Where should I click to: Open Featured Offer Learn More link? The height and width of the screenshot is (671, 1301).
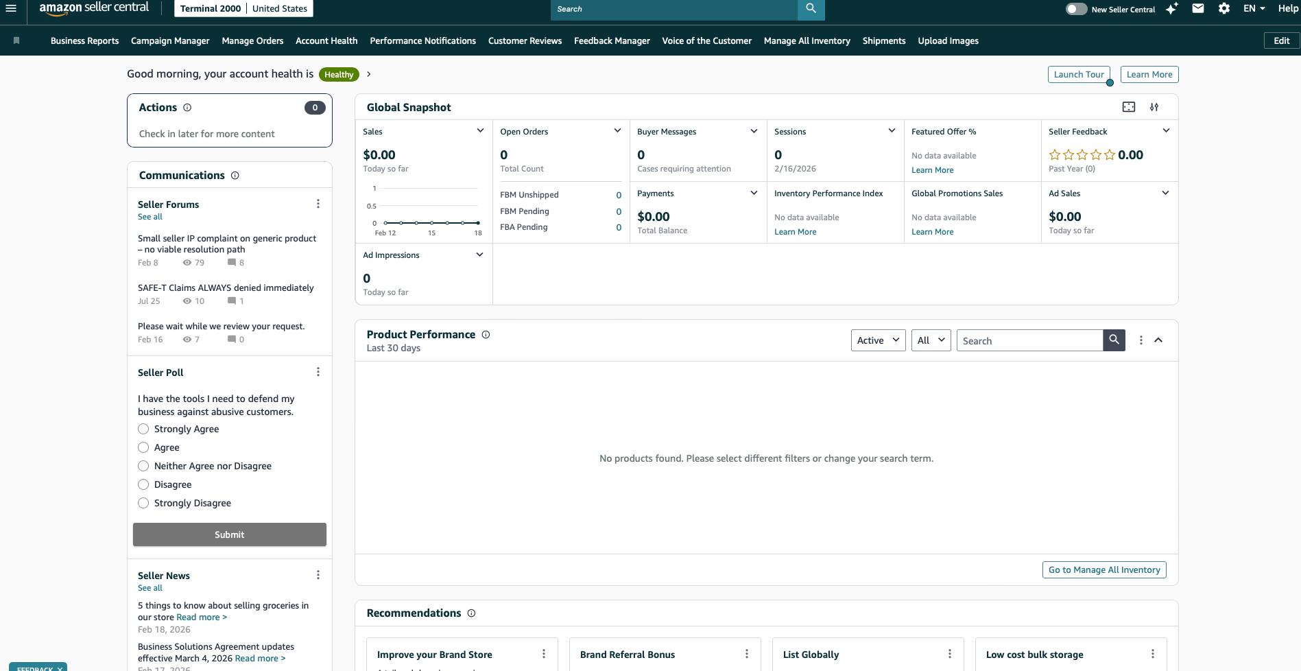(x=933, y=170)
